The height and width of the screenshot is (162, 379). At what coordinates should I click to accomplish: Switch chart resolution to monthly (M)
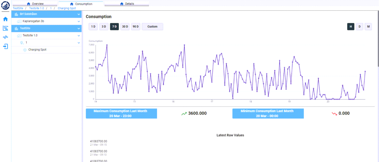click(x=368, y=27)
